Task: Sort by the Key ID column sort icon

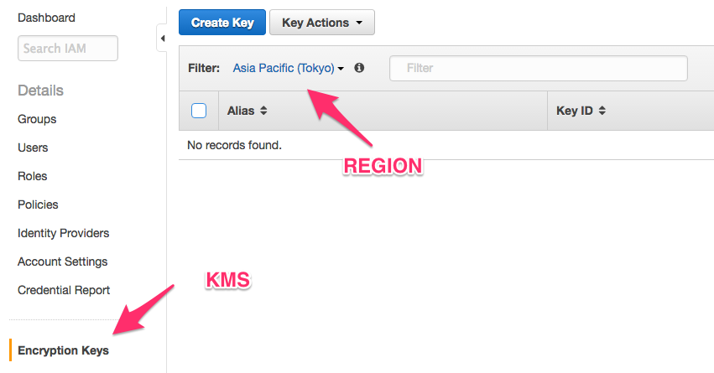Action: [x=602, y=111]
